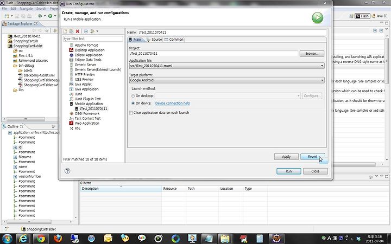Open the File menu in main window

pyautogui.click(x=4, y=9)
